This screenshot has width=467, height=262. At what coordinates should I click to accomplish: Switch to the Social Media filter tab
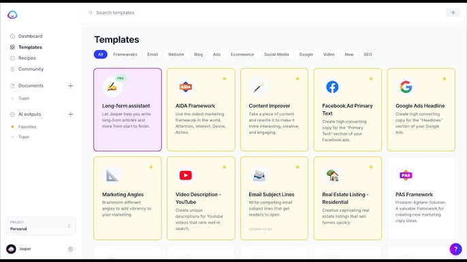click(x=276, y=54)
